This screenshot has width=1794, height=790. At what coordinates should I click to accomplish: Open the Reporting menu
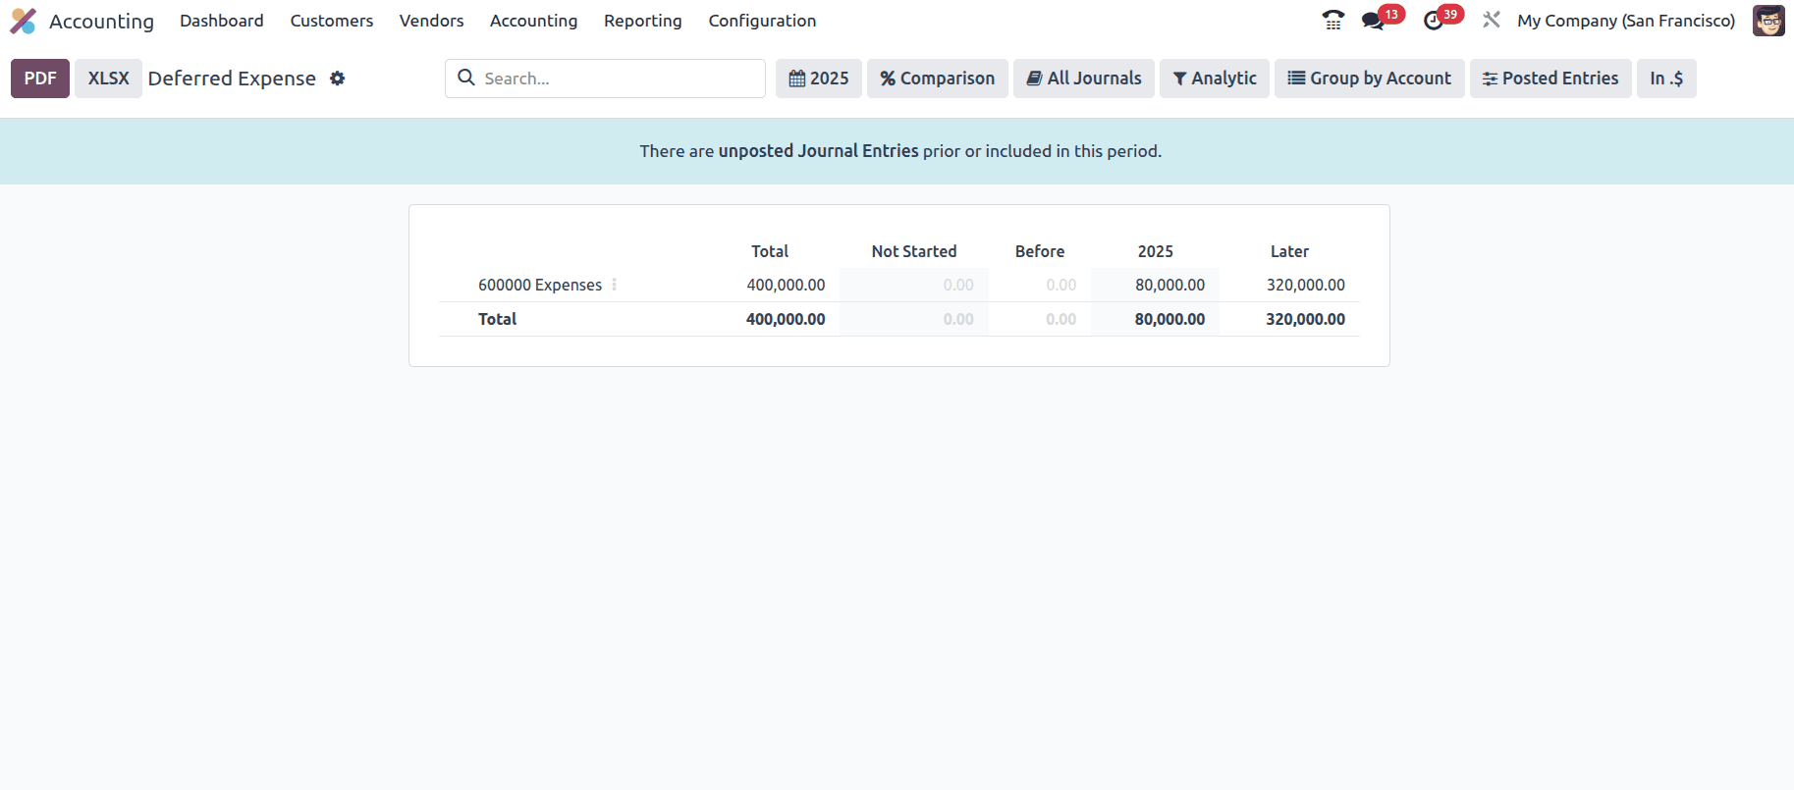(x=643, y=21)
